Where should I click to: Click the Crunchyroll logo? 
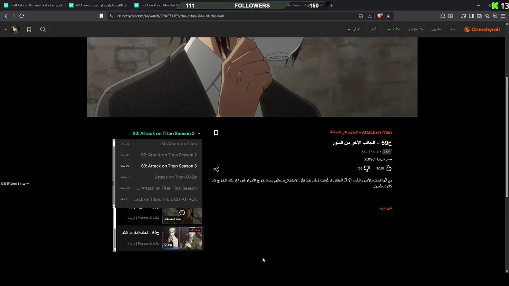click(x=482, y=29)
